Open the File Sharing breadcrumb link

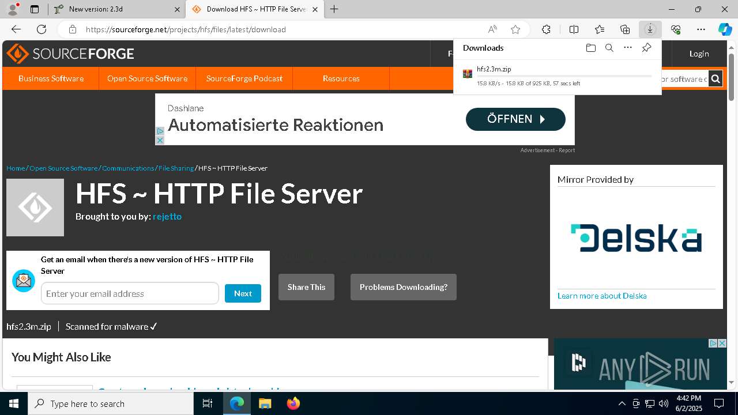(x=176, y=168)
